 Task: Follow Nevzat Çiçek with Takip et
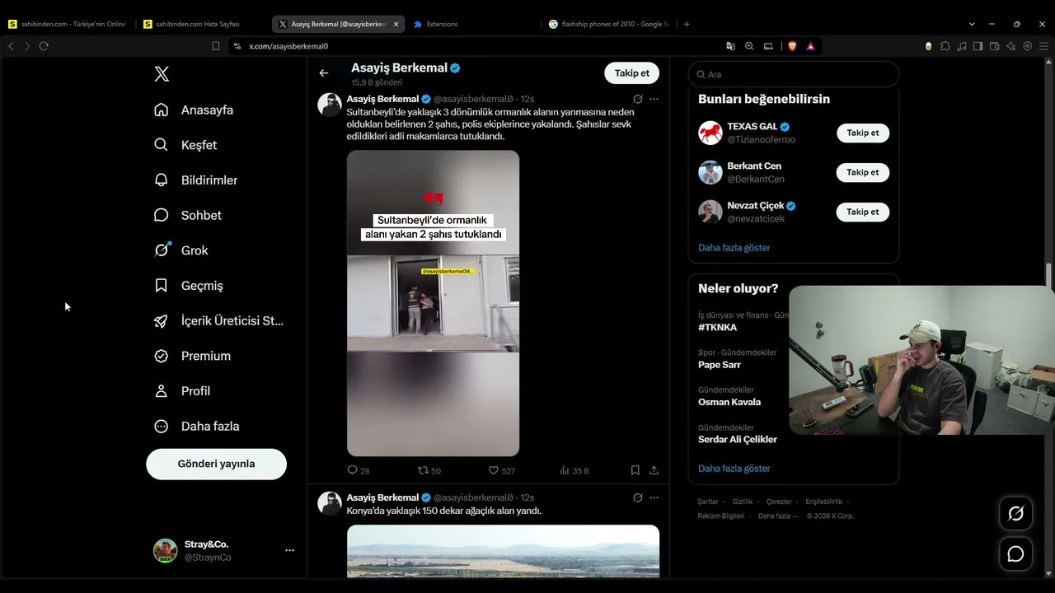pos(863,212)
